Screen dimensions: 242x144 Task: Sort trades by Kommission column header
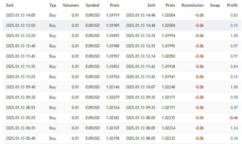tap(193, 6)
